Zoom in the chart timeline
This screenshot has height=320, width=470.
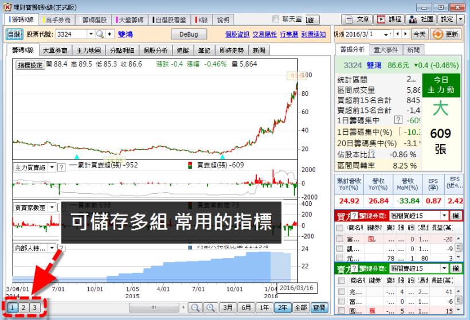click(x=210, y=307)
